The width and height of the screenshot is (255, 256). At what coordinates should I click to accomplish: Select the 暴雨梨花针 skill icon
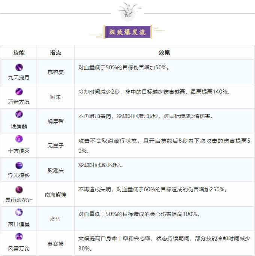pyautogui.click(x=19, y=189)
